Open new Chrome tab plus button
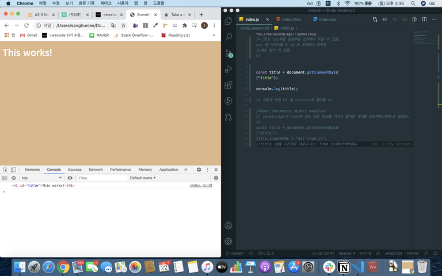This screenshot has height=276, width=442. click(x=201, y=14)
